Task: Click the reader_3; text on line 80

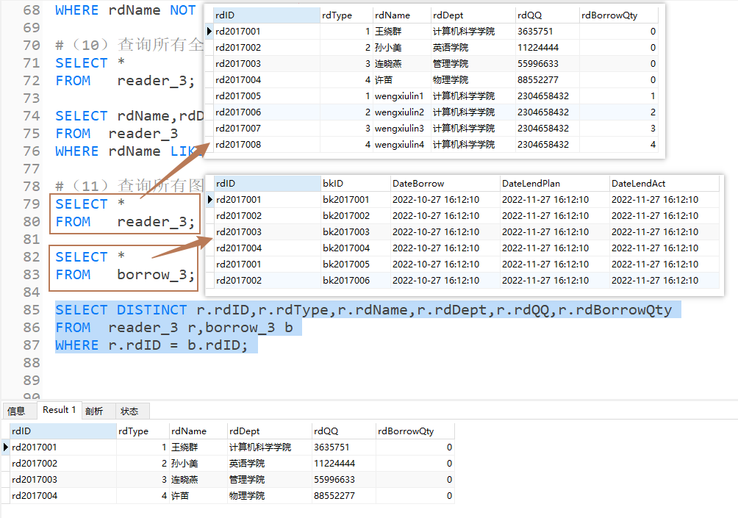Action: (x=156, y=222)
